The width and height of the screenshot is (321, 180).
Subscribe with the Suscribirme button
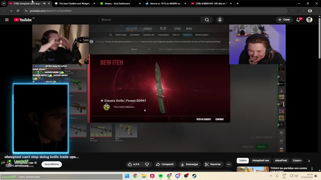(x=52, y=164)
